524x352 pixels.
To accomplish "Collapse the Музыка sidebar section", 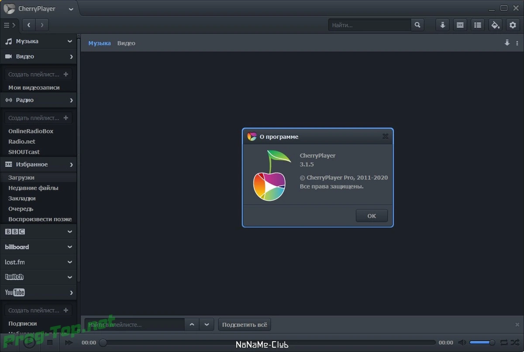I will 38,41.
